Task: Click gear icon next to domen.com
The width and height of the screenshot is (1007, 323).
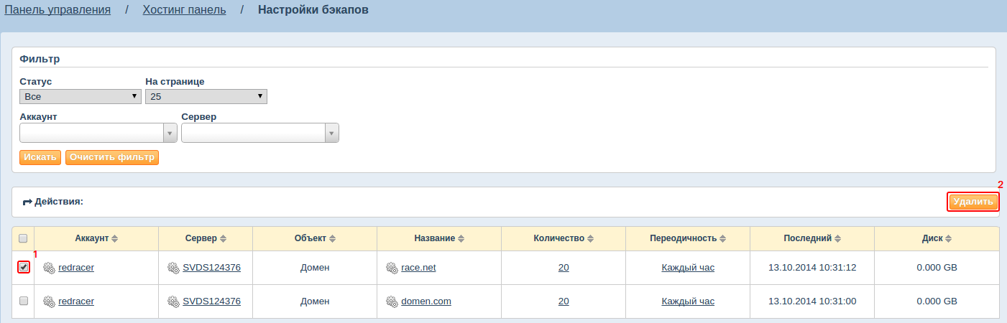Action: point(392,301)
